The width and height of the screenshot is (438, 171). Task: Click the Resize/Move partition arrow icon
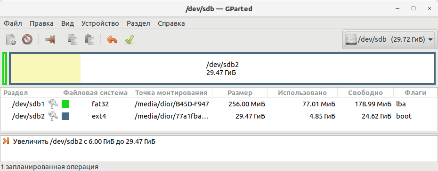point(50,39)
